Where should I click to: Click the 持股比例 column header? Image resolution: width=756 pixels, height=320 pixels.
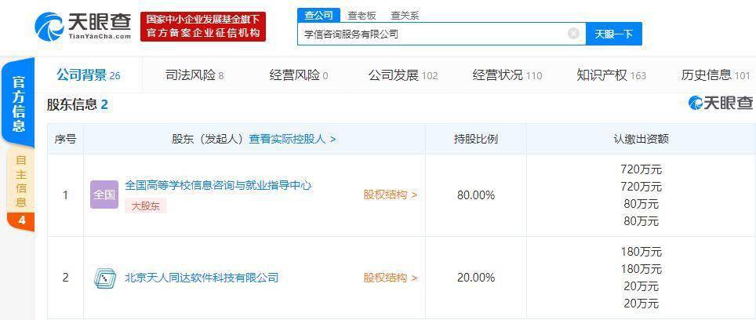(x=476, y=140)
